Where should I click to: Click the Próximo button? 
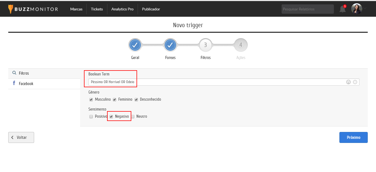pos(353,137)
